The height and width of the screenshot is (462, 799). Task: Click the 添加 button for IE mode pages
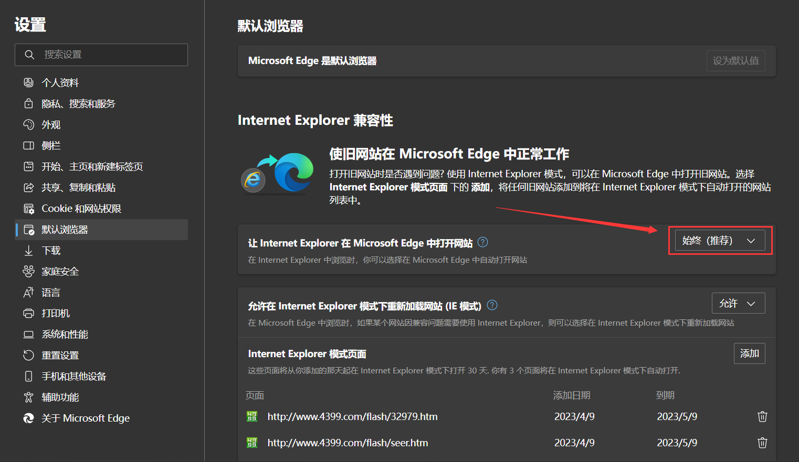(749, 353)
